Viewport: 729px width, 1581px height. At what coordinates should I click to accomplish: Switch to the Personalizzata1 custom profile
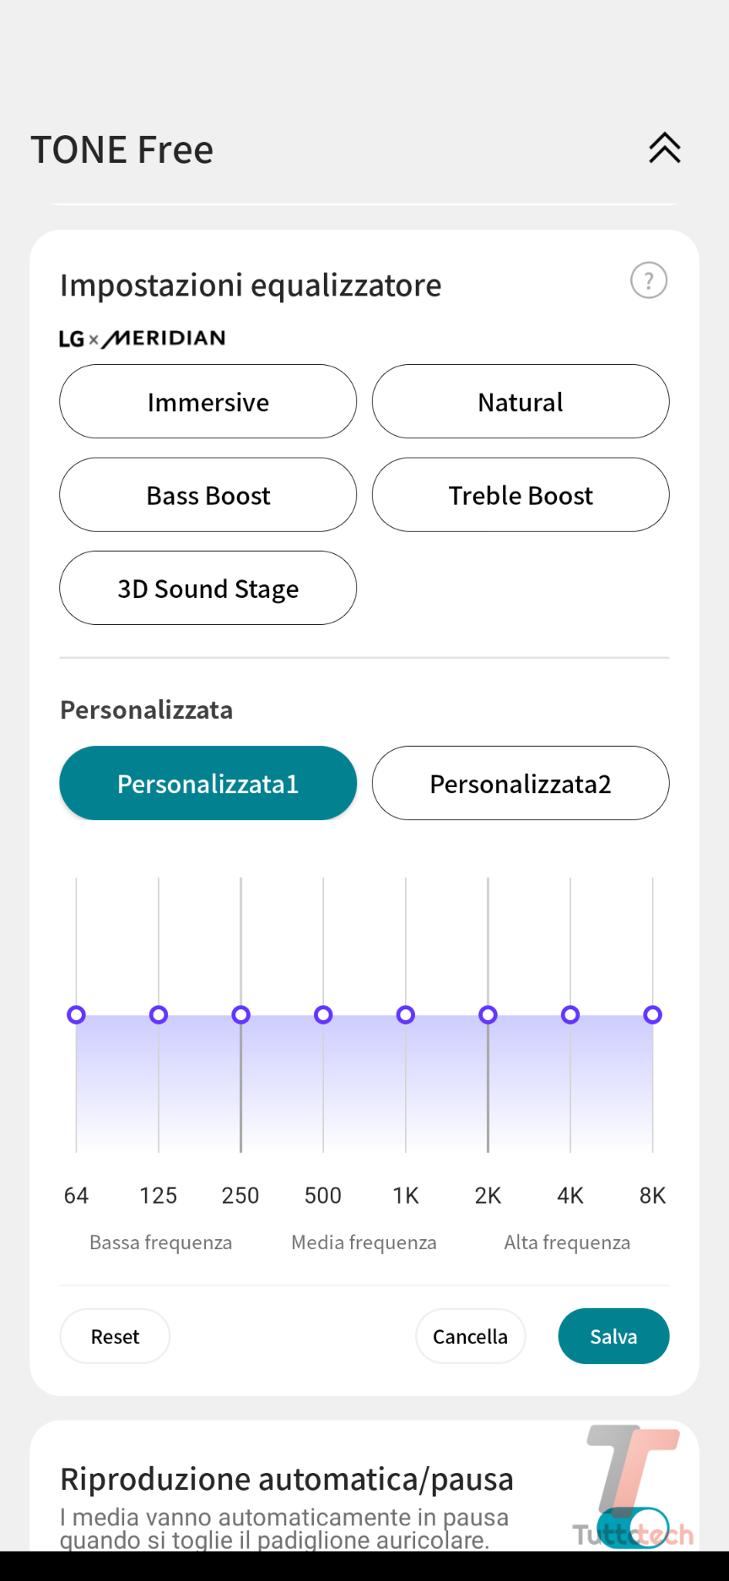coord(208,784)
